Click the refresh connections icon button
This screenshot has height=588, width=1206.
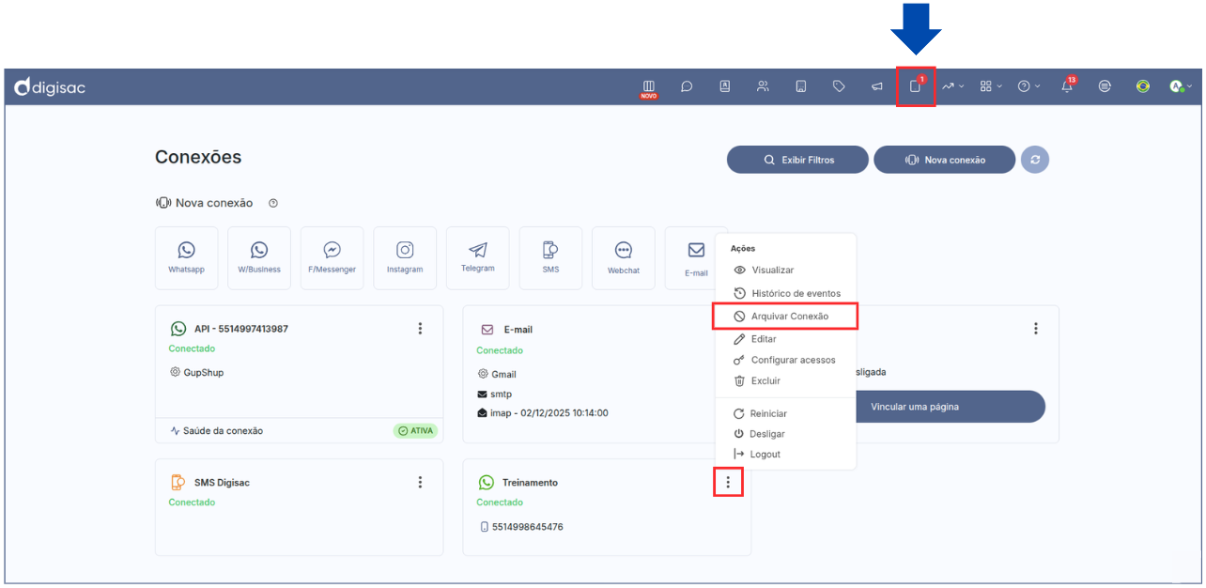[x=1035, y=160]
